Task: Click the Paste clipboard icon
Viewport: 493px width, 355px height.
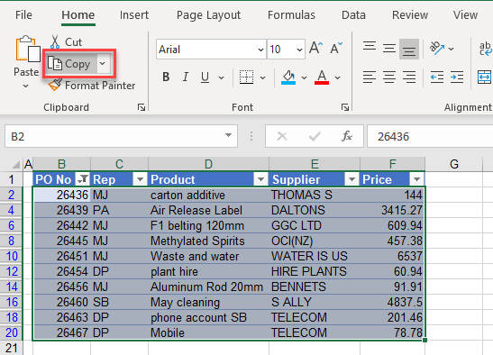Action: (28, 49)
